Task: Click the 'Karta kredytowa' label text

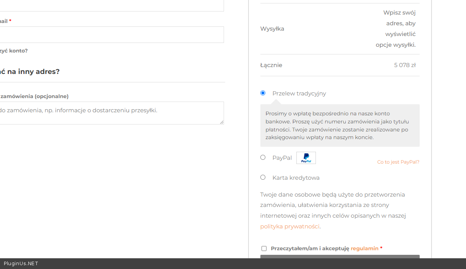Action: [296, 178]
